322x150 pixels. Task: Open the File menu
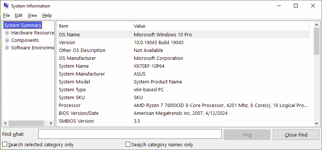click(6, 15)
